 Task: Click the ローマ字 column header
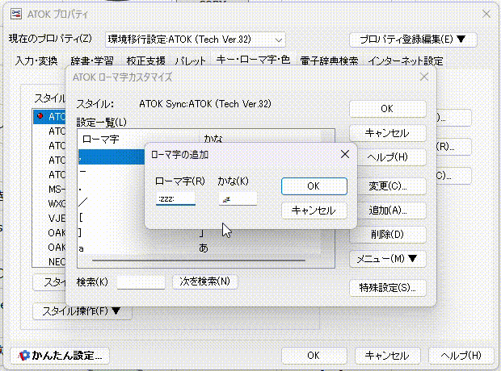(x=138, y=139)
